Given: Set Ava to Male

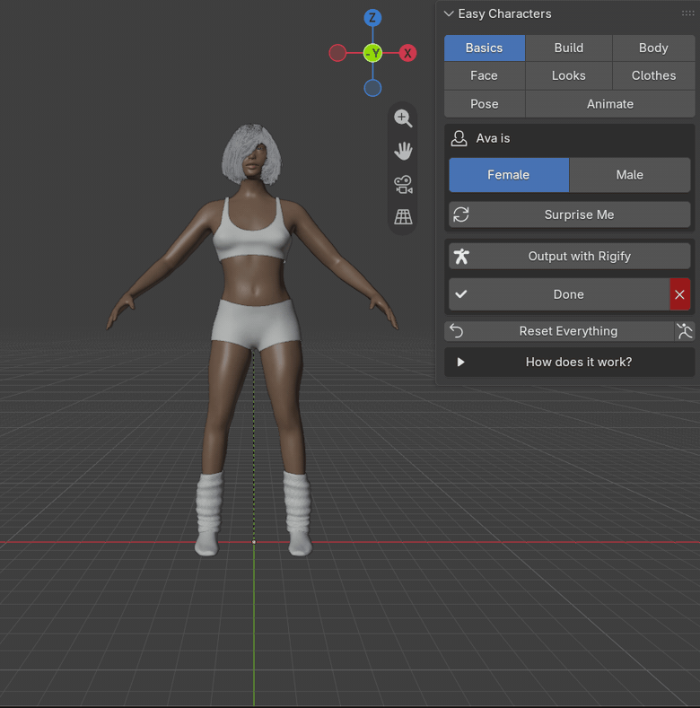Looking at the screenshot, I should (x=629, y=175).
